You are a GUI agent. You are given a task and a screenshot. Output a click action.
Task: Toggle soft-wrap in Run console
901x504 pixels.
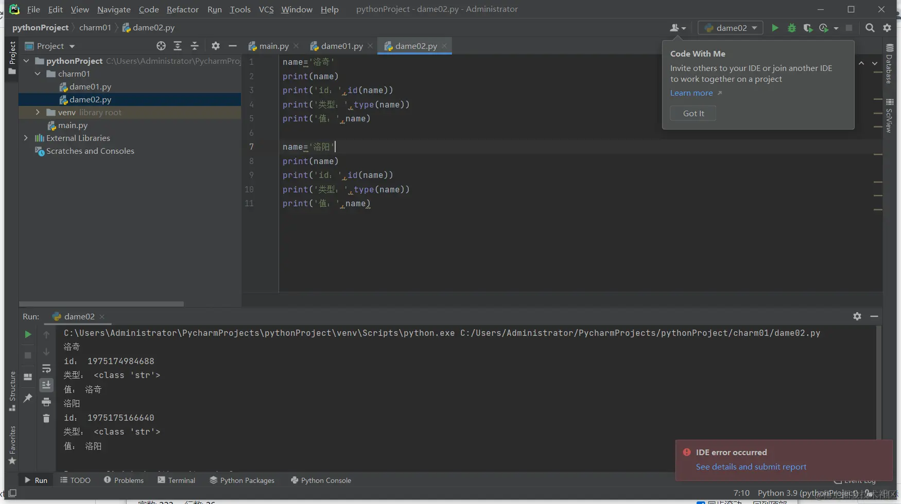[46, 368]
